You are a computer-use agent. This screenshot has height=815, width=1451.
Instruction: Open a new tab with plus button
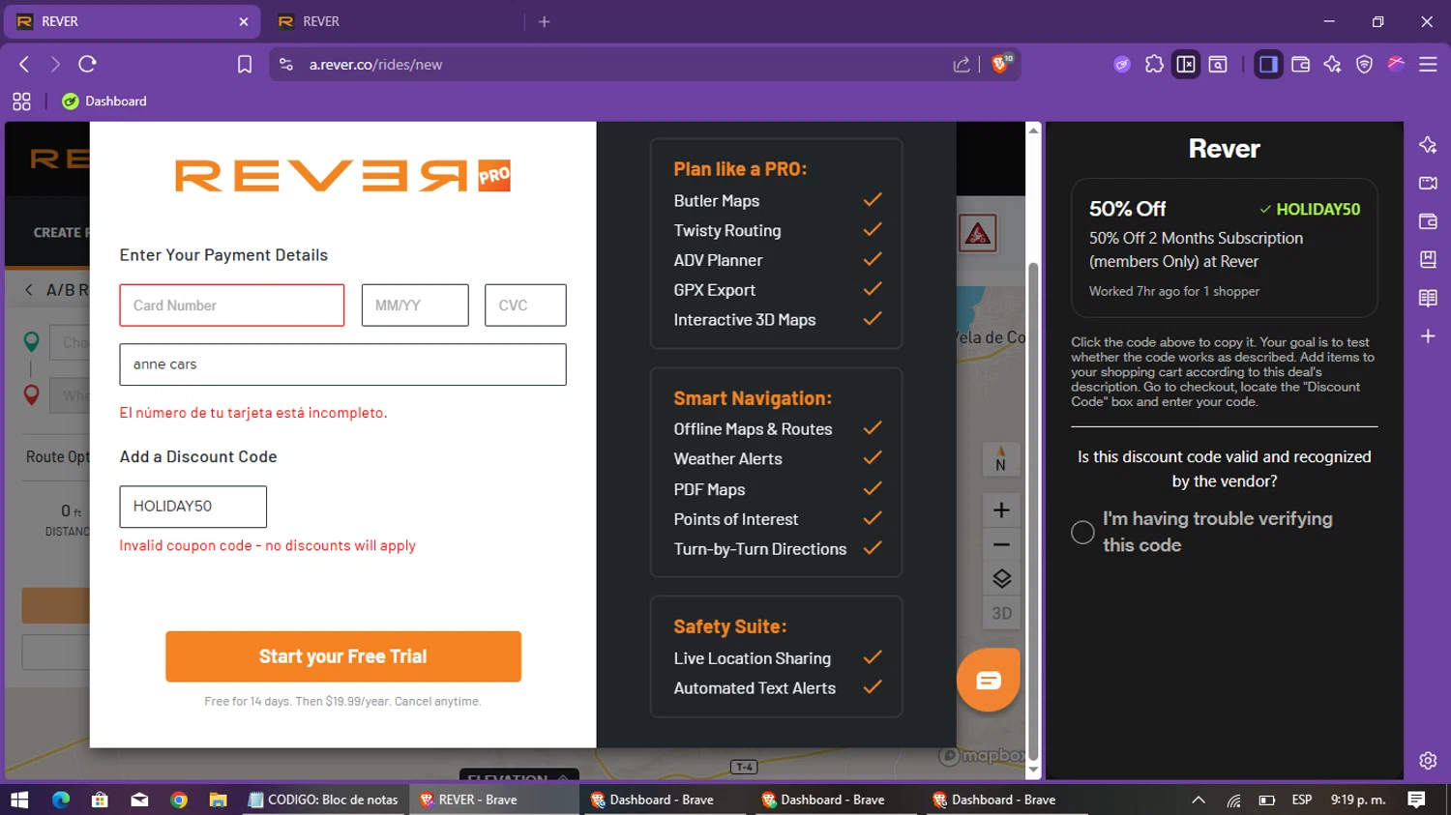pyautogui.click(x=545, y=21)
